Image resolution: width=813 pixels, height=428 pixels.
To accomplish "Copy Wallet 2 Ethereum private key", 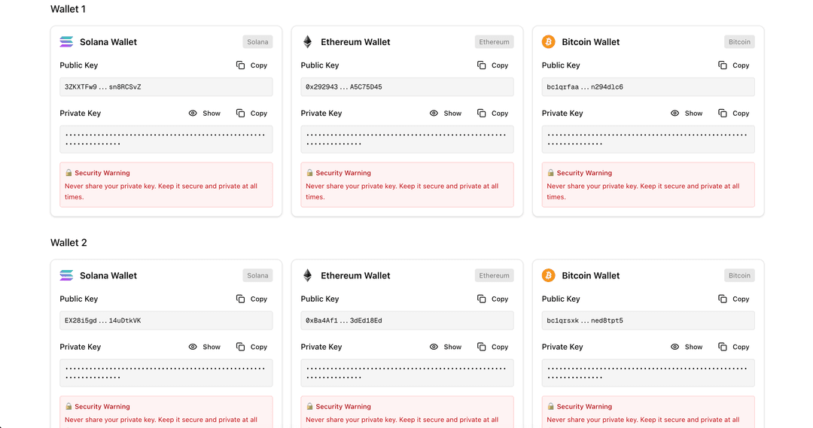I will pos(492,347).
